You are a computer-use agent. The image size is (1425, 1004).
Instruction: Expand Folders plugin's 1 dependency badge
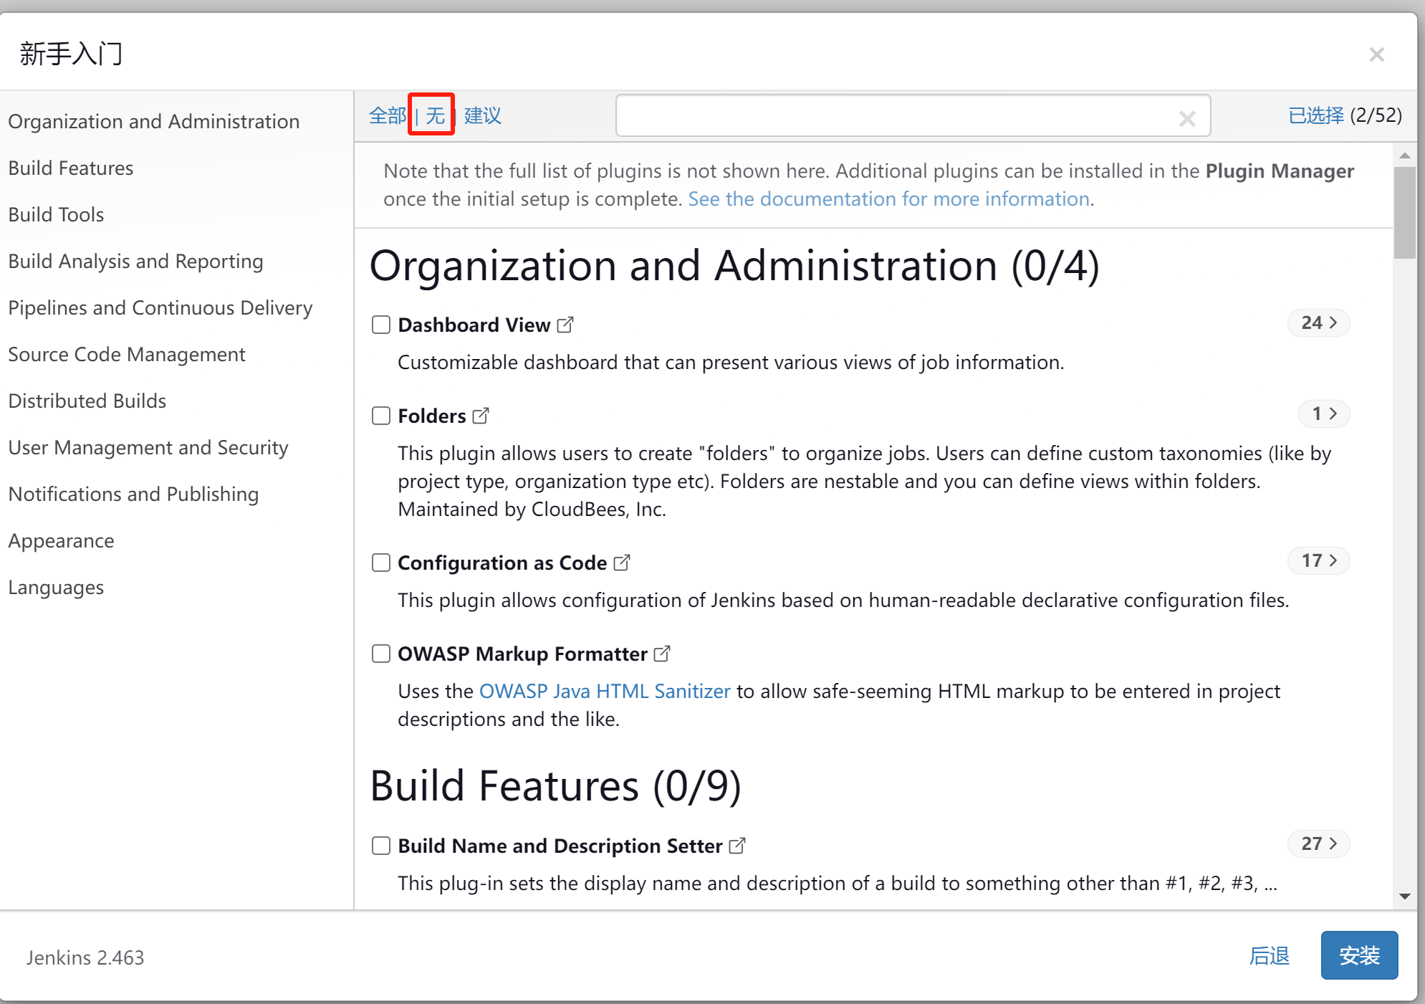coord(1323,413)
